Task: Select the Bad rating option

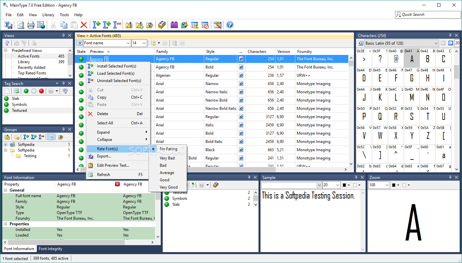Action: (163, 165)
